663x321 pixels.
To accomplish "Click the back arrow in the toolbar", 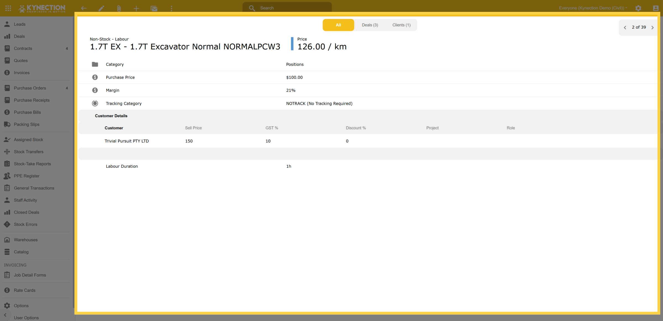I will [x=84, y=8].
